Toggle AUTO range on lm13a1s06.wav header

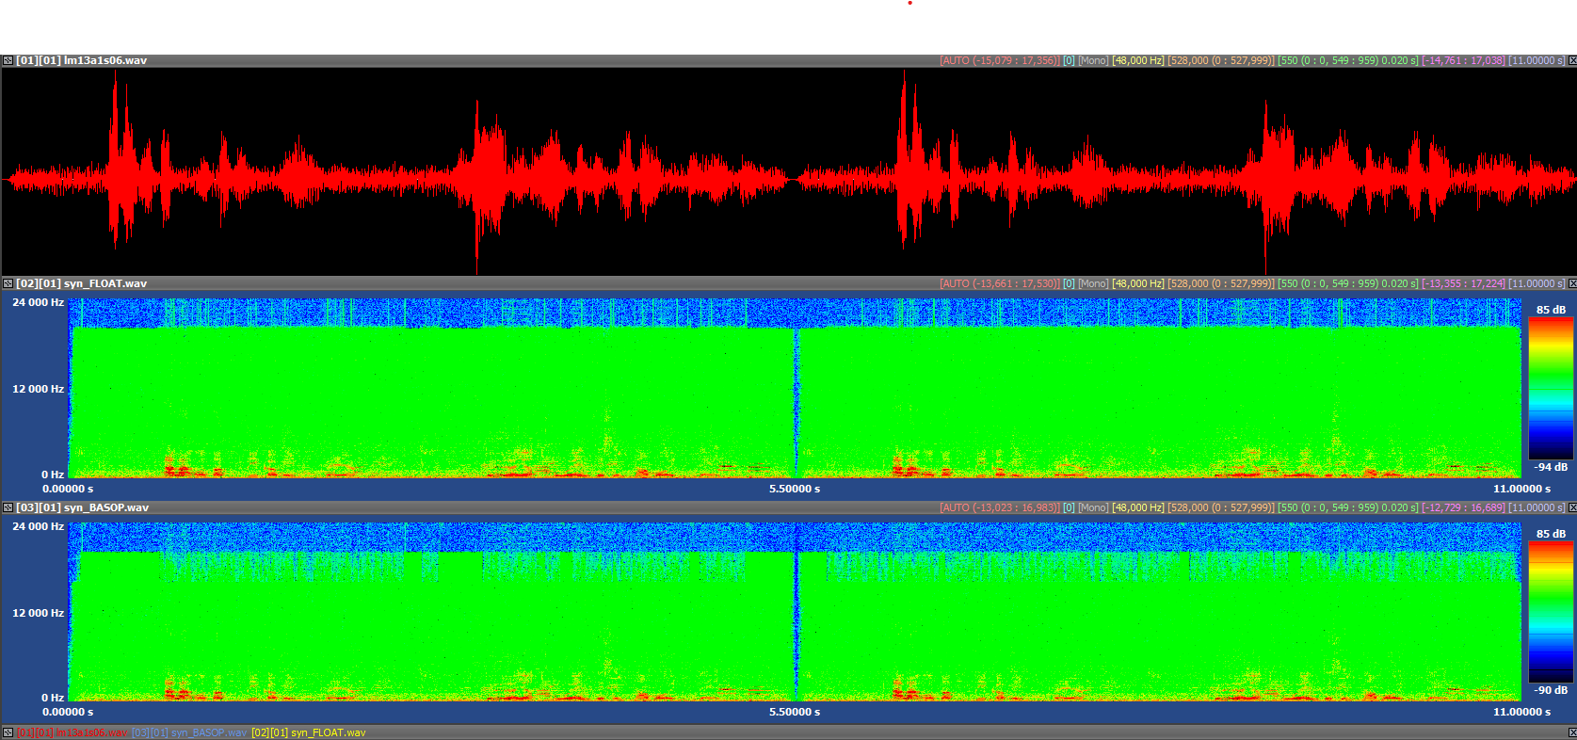(999, 60)
